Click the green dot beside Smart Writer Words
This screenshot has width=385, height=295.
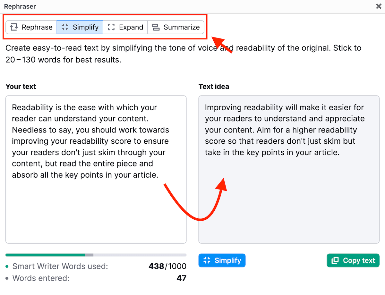click(x=7, y=266)
